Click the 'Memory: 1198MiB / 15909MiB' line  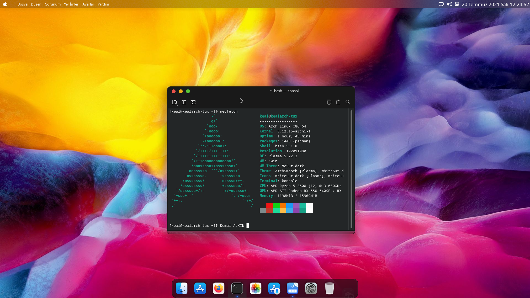click(288, 196)
